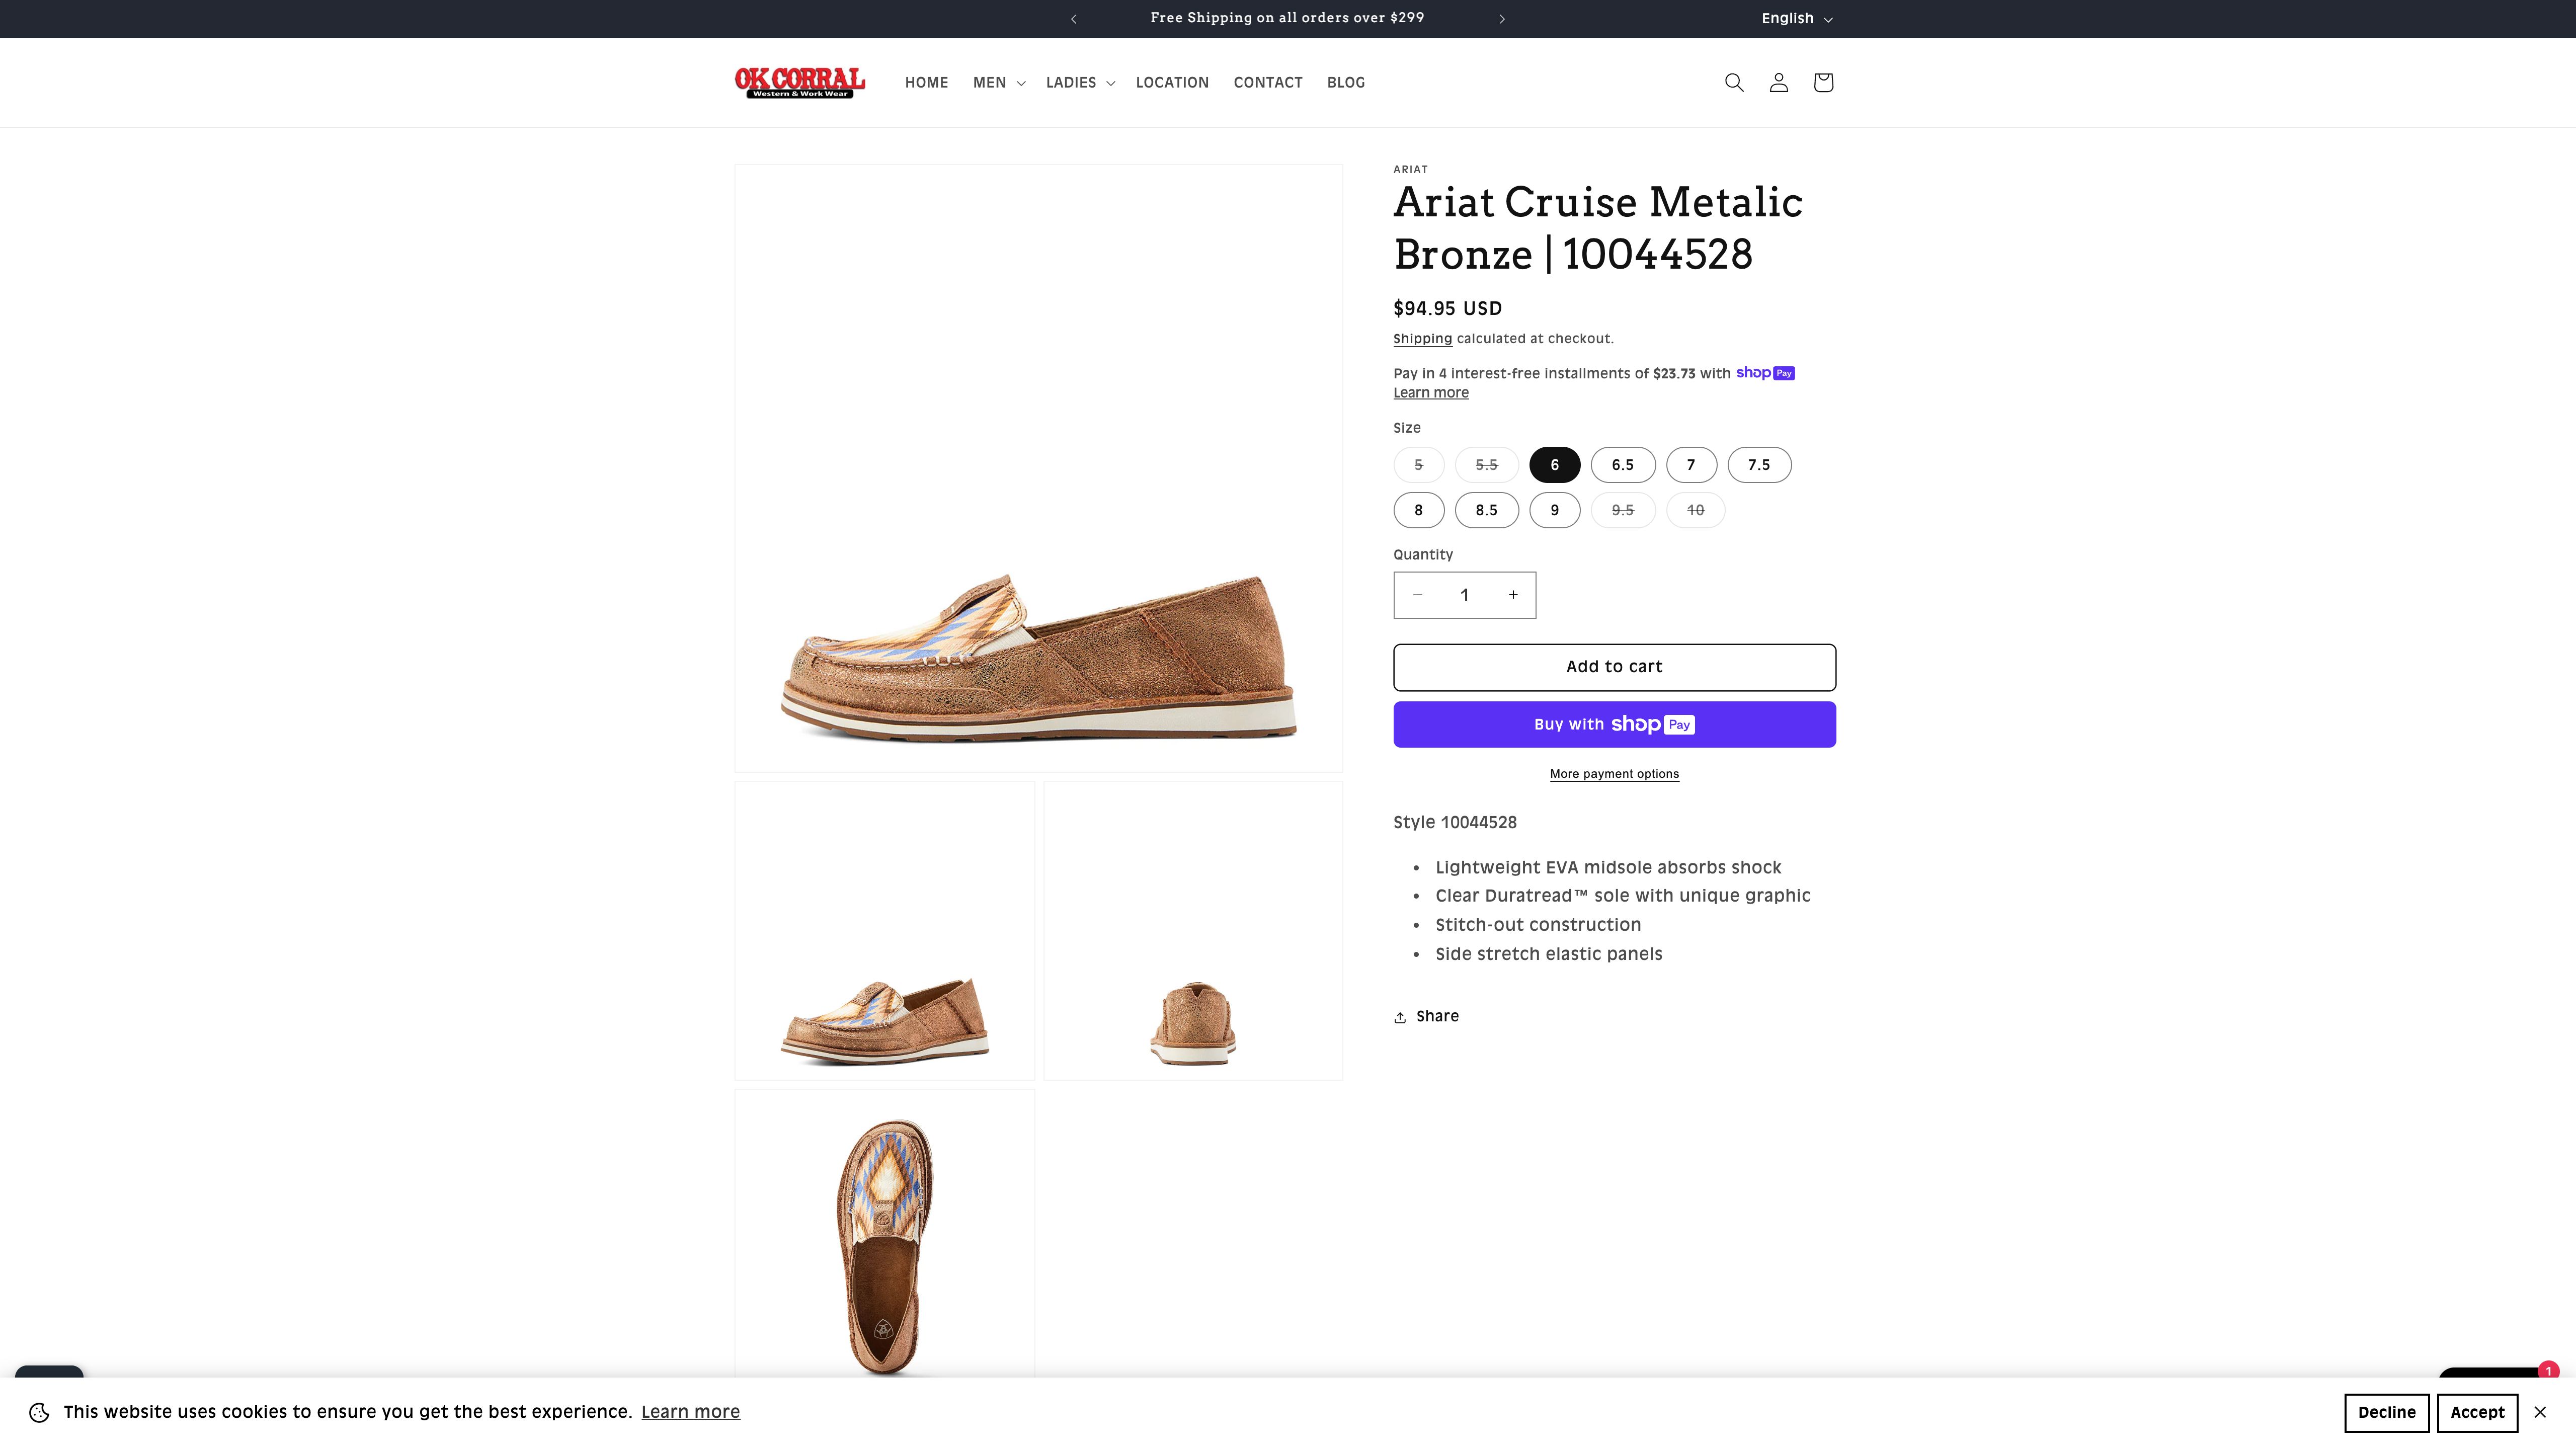
Task: Click the Add to cart button
Action: 1613,667
